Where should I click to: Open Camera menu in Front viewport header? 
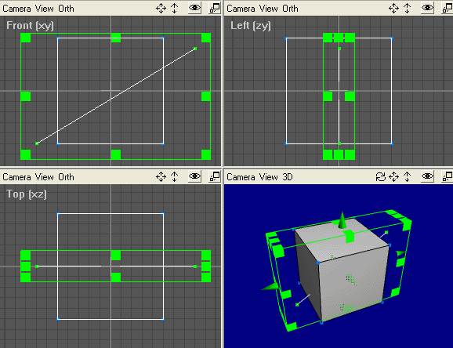[x=16, y=9]
